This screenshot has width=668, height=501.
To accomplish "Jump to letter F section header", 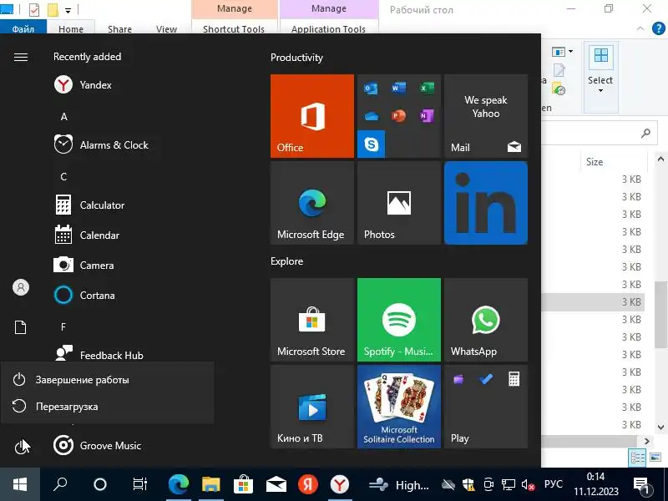I will point(63,326).
